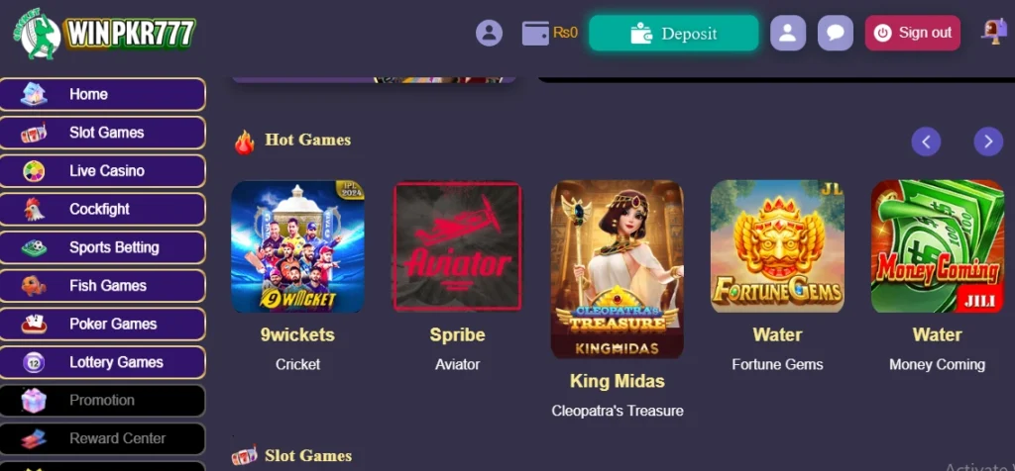Click the Deposit button
Viewport: 1015px width, 471px height.
coord(673,33)
